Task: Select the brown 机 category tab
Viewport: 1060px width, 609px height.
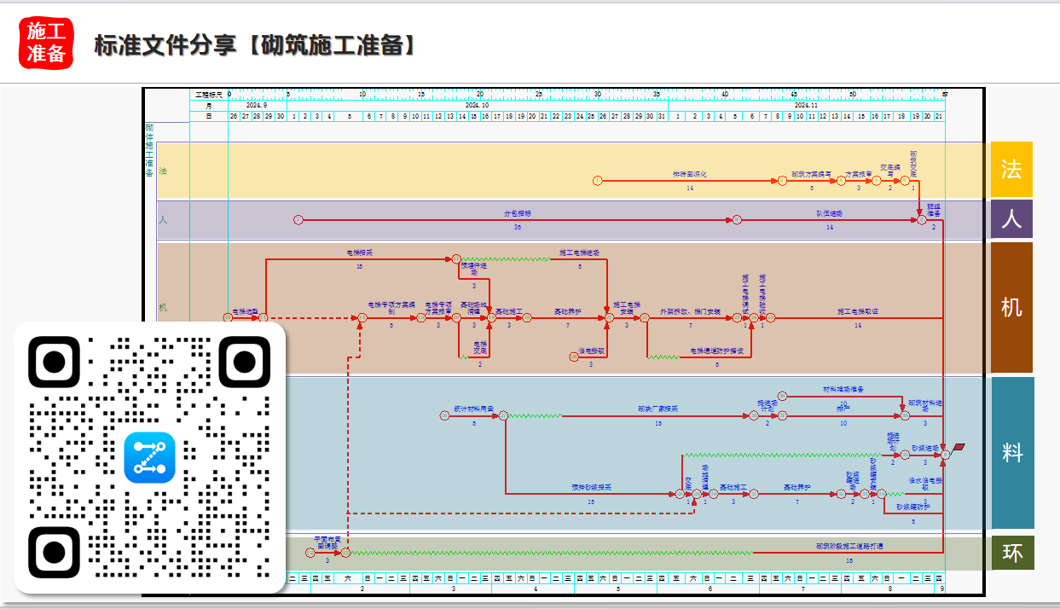Action: pyautogui.click(x=1011, y=307)
